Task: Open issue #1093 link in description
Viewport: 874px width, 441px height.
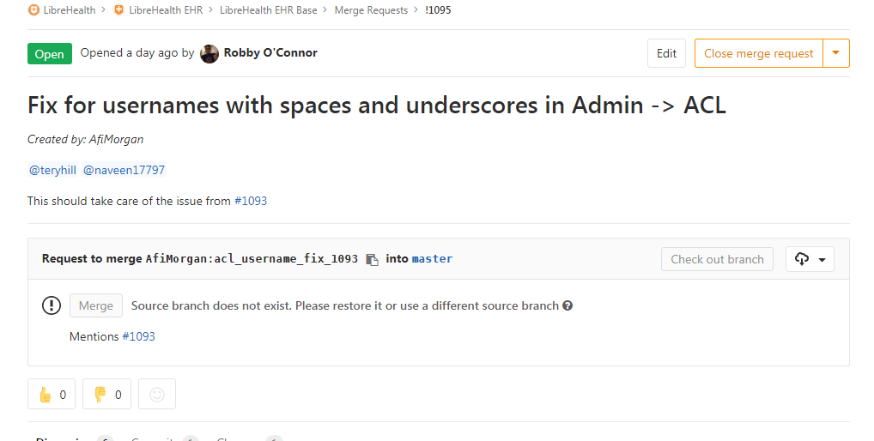Action: pyautogui.click(x=251, y=201)
